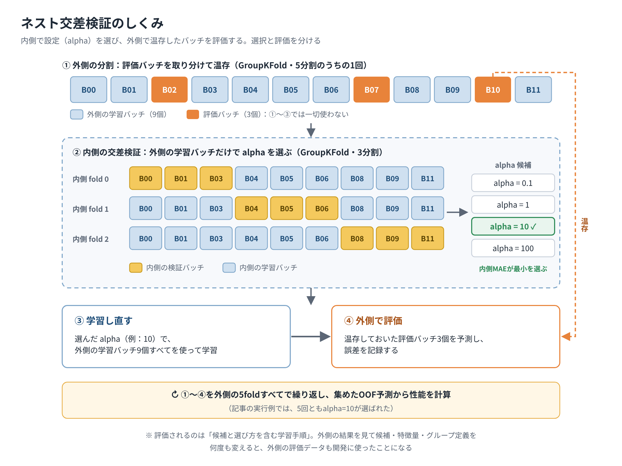622x466 pixels.
Task: Click the 内側 fold 2 row label
Action: click(90, 239)
